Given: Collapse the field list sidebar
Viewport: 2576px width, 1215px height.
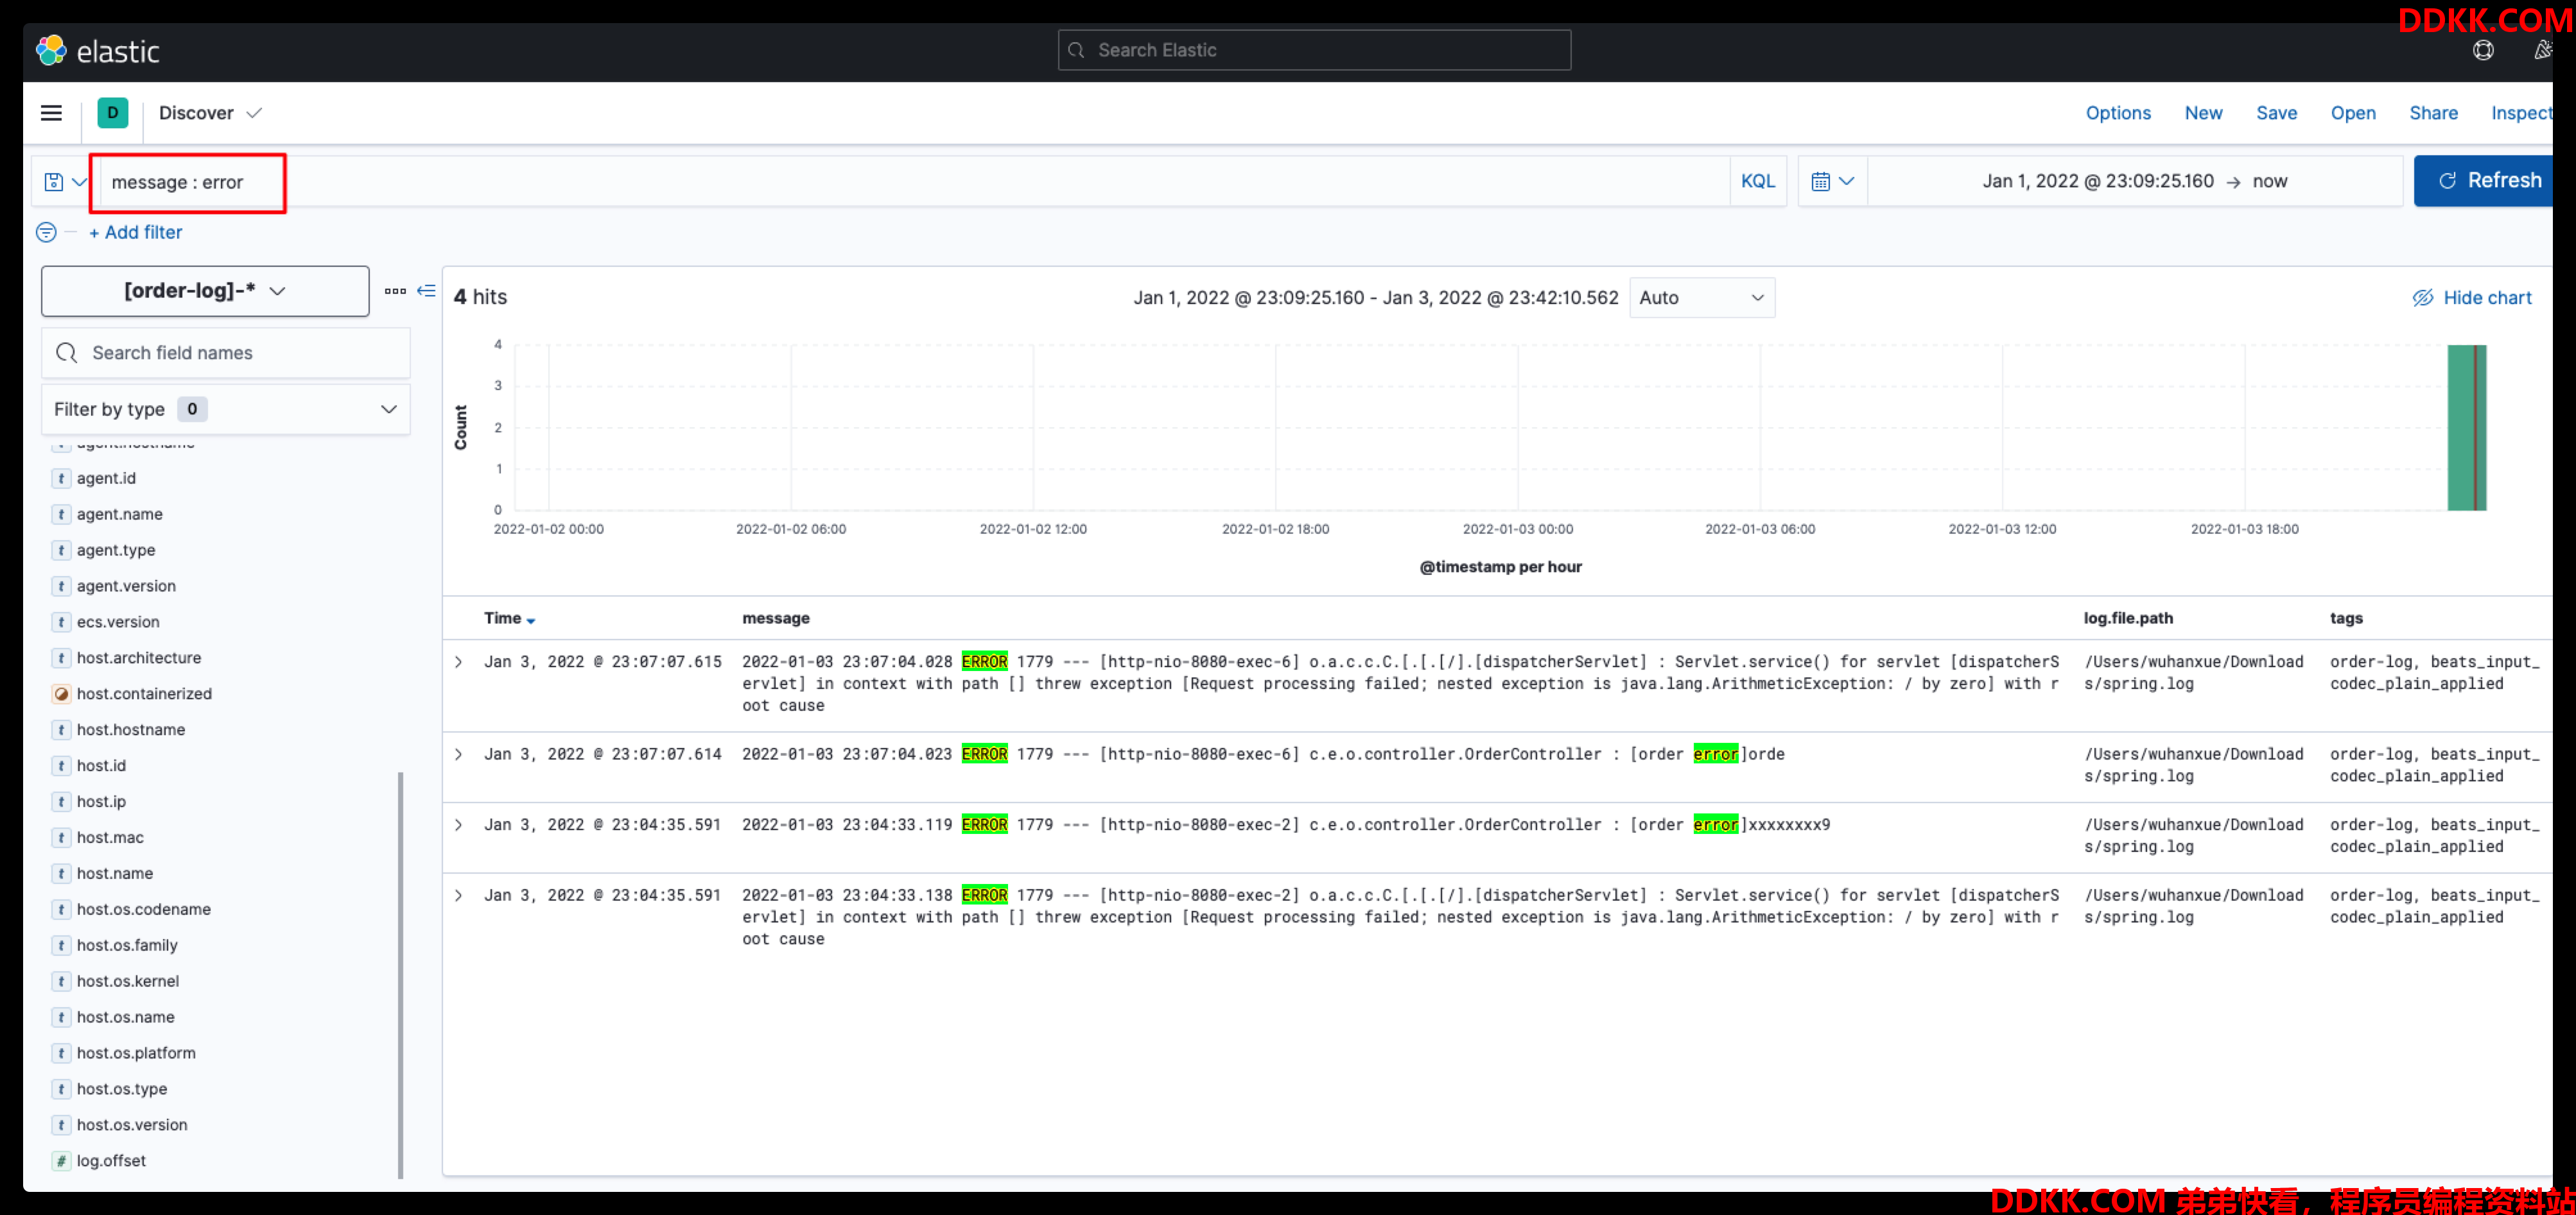Looking at the screenshot, I should [426, 291].
